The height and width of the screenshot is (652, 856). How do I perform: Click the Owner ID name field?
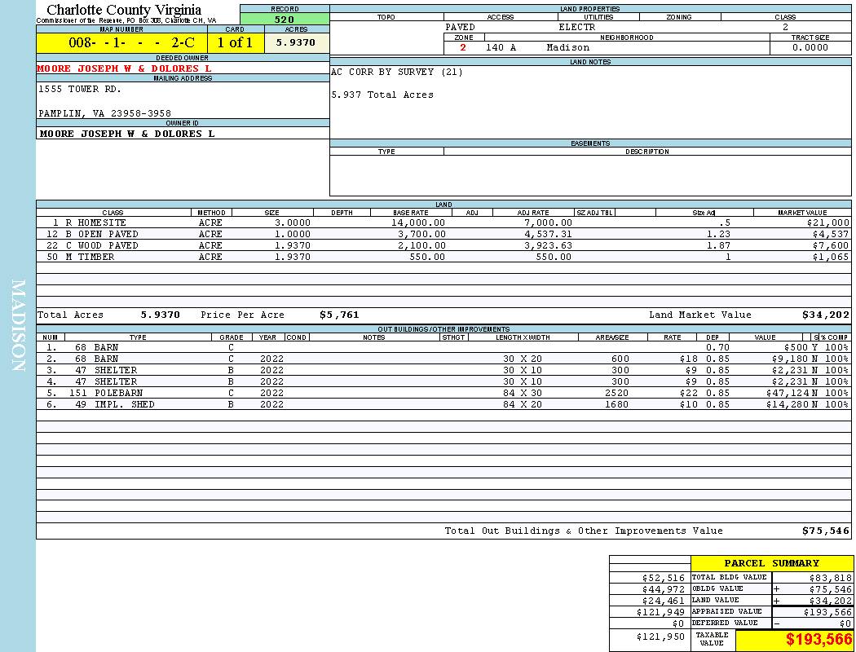click(x=127, y=134)
